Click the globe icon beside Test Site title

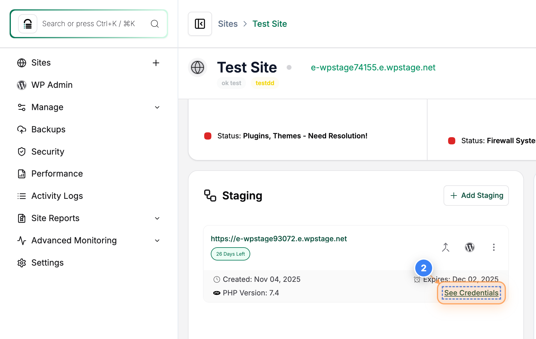(198, 67)
